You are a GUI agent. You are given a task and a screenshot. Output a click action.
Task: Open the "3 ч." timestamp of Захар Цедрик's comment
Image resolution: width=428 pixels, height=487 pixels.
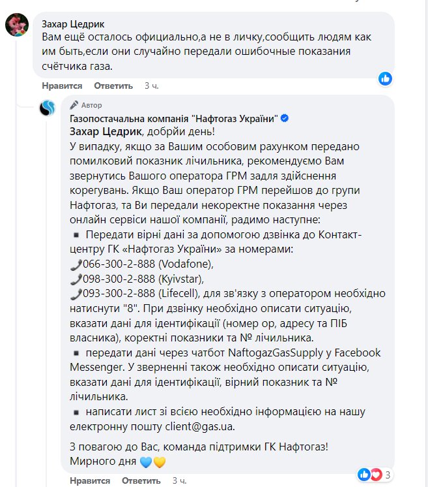(x=151, y=86)
